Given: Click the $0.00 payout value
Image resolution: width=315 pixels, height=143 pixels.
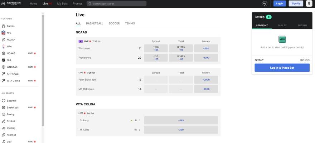Looking at the screenshot, I should (x=305, y=60).
